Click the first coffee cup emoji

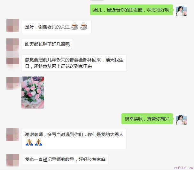[x=74, y=26]
